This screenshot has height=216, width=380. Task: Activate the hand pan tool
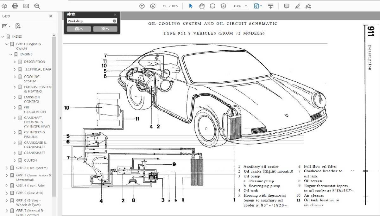(x=202, y=6)
